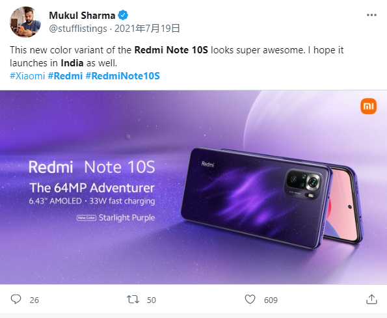This screenshot has height=318, width=387.
Task: Click the @stufflistings handle
Action: (78, 29)
